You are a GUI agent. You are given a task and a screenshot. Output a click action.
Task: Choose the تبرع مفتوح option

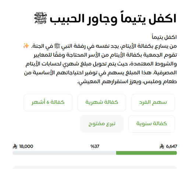(x=102, y=124)
